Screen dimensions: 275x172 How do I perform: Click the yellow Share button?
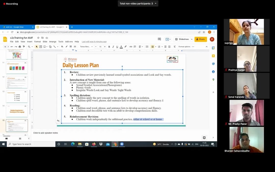200,39
